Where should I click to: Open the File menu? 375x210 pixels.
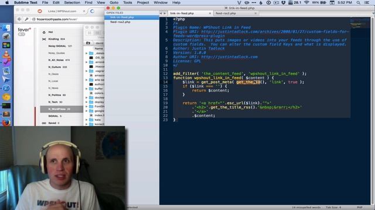tap(45, 2)
